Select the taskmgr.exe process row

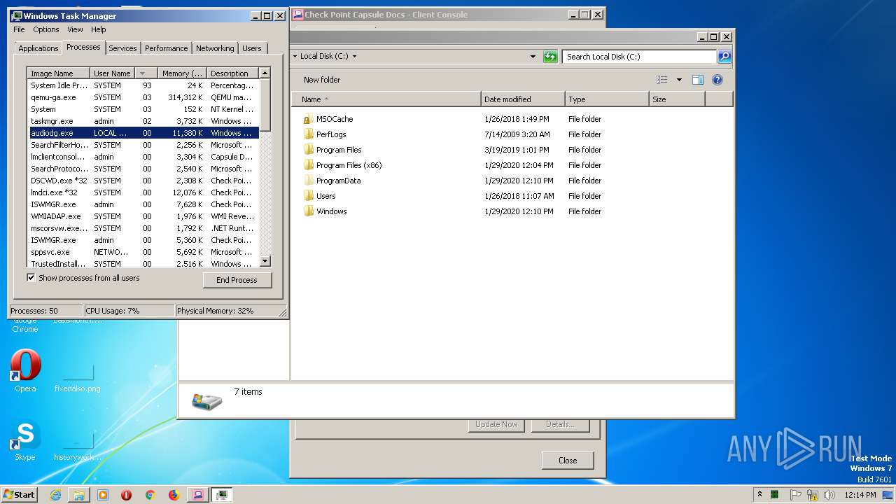click(x=143, y=121)
